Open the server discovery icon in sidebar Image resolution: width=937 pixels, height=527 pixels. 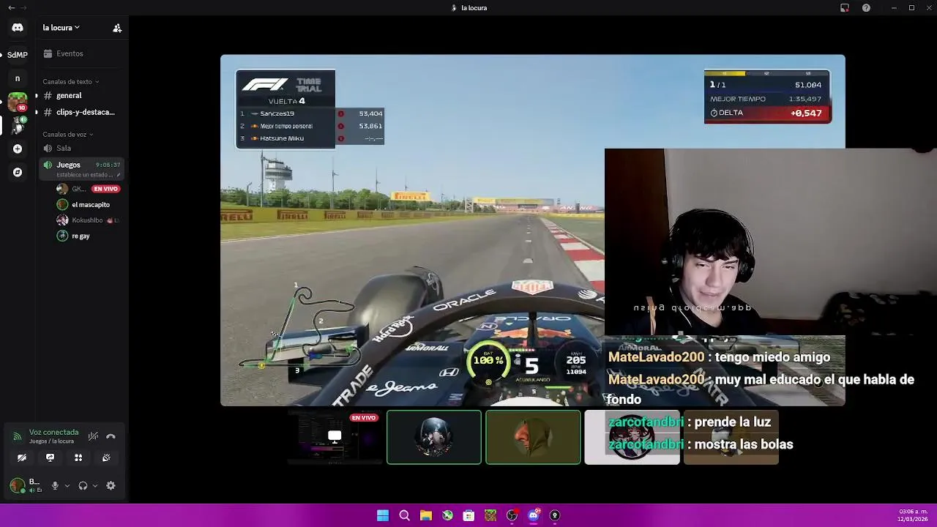pyautogui.click(x=18, y=172)
